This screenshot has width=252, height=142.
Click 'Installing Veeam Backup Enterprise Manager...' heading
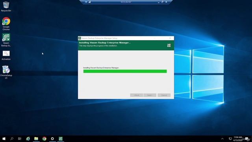click(x=105, y=43)
